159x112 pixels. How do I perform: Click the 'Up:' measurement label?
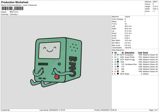113,31
